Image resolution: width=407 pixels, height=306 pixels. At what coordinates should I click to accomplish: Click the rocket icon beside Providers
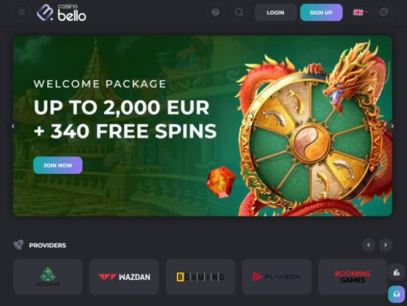click(18, 245)
